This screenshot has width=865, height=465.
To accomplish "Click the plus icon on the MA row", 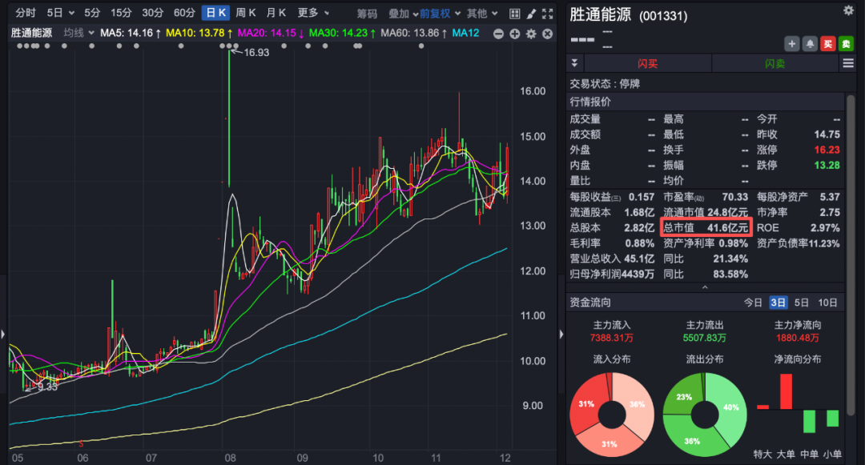I will [x=514, y=34].
